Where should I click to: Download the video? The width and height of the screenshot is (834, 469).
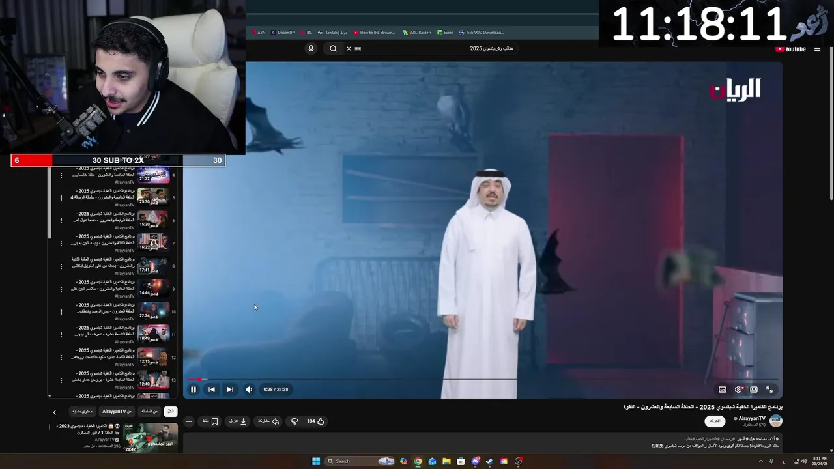click(x=238, y=421)
